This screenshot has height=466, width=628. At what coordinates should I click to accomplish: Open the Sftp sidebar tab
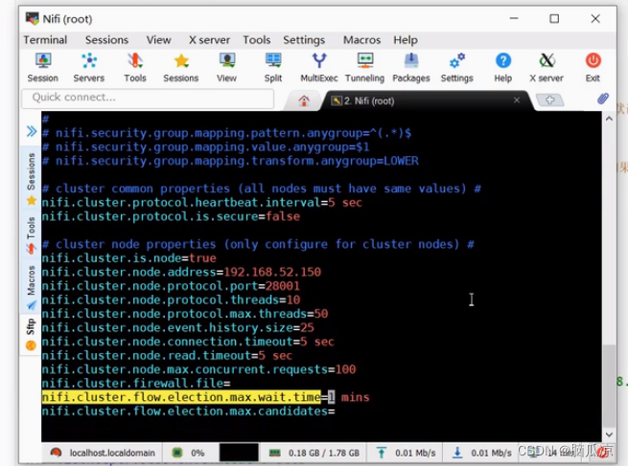[x=32, y=334]
